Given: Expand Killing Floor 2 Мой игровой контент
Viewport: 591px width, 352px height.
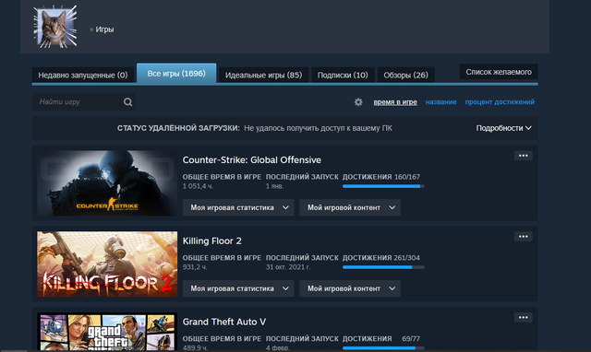Looking at the screenshot, I should point(350,288).
